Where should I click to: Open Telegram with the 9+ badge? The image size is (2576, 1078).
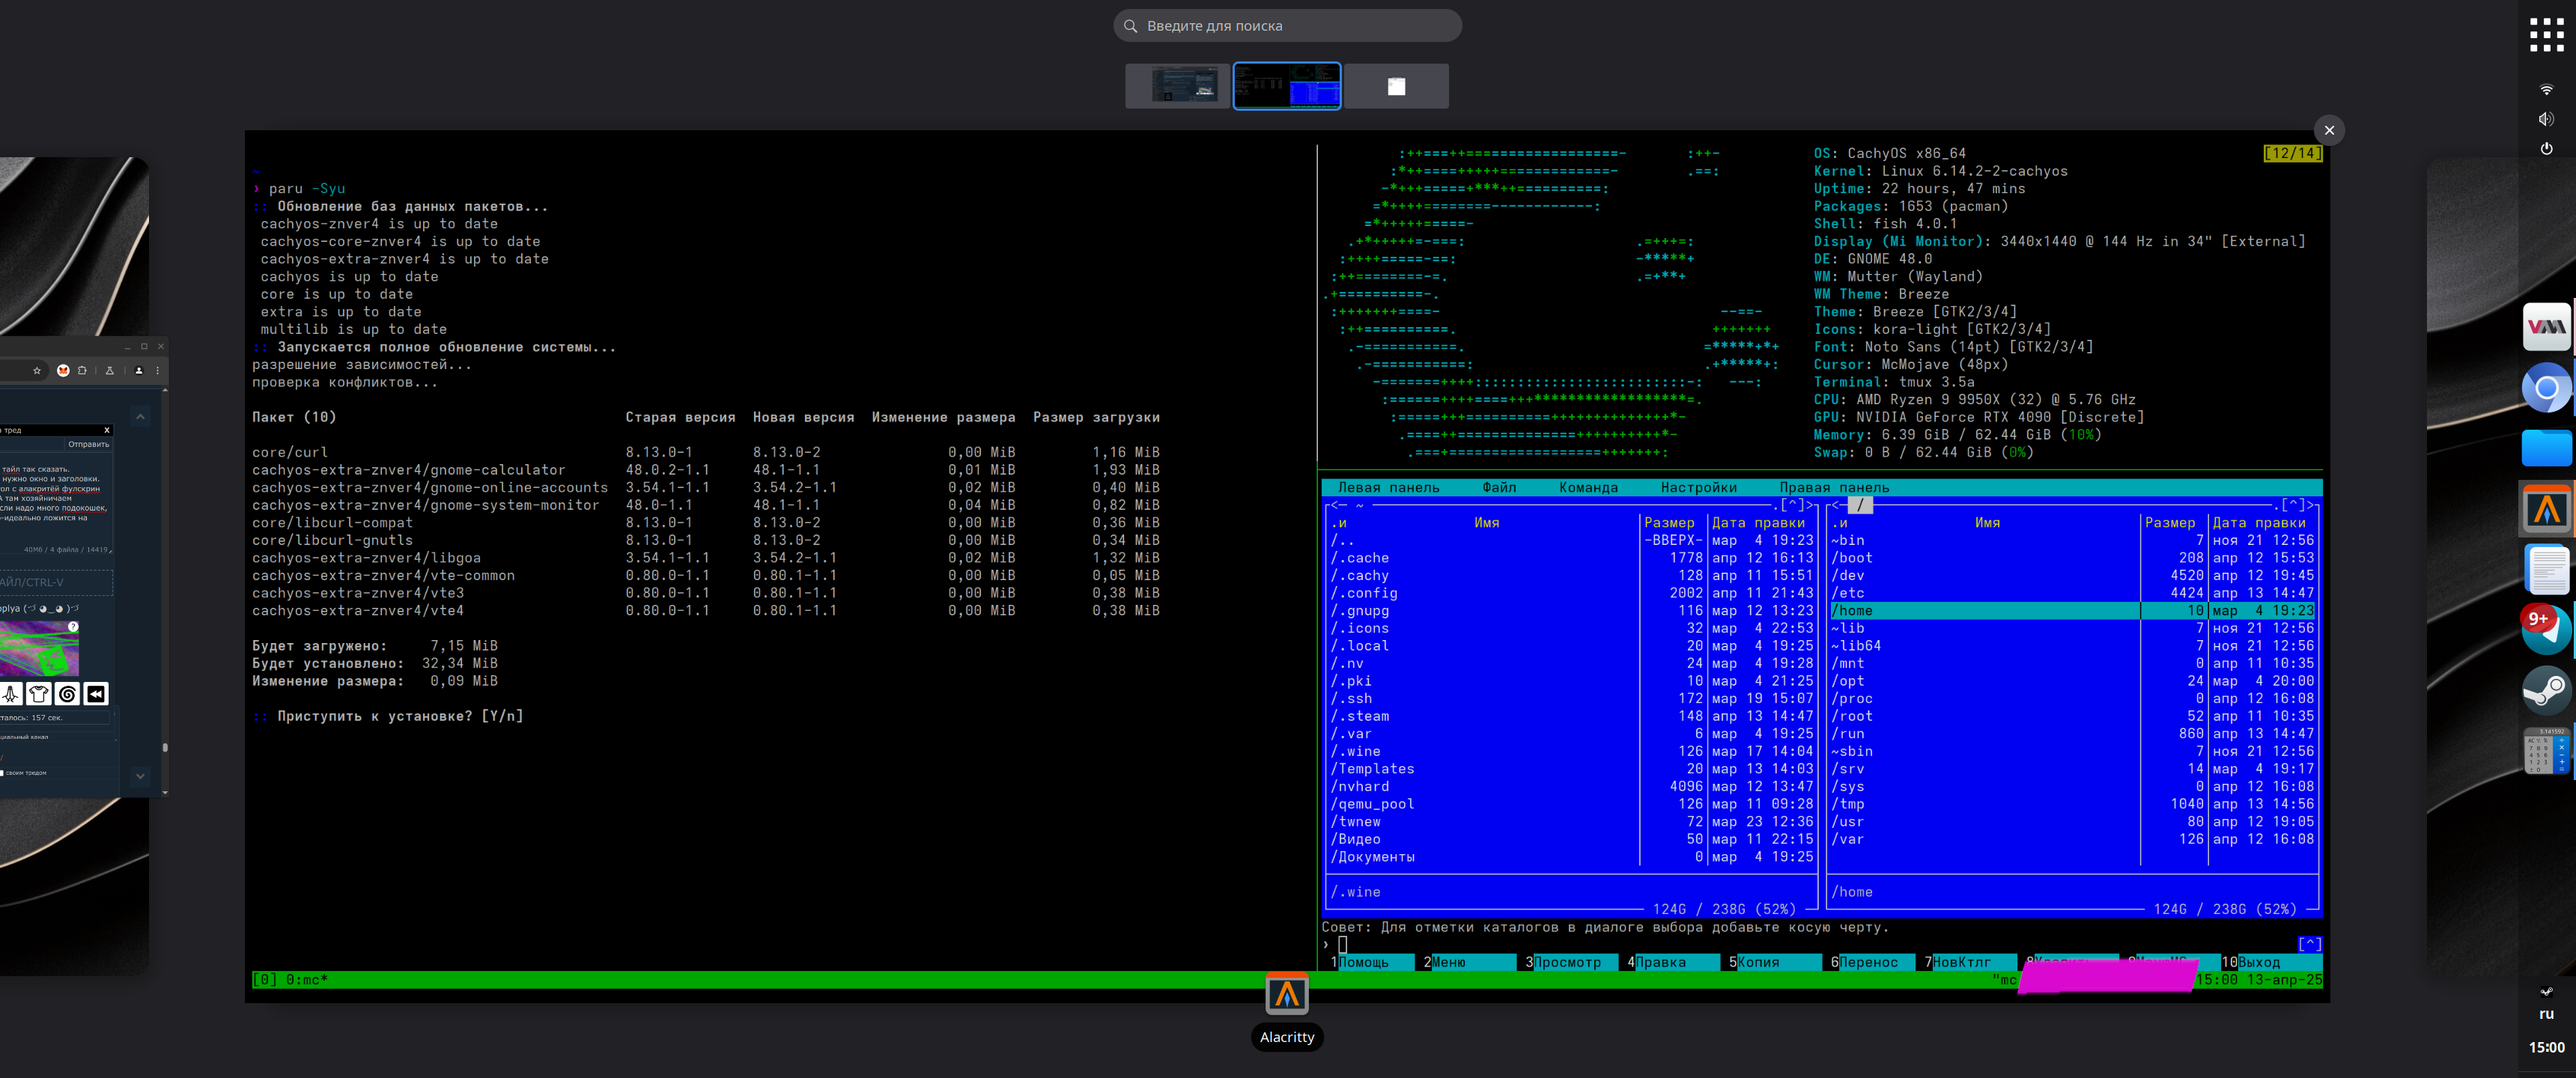[x=2546, y=629]
